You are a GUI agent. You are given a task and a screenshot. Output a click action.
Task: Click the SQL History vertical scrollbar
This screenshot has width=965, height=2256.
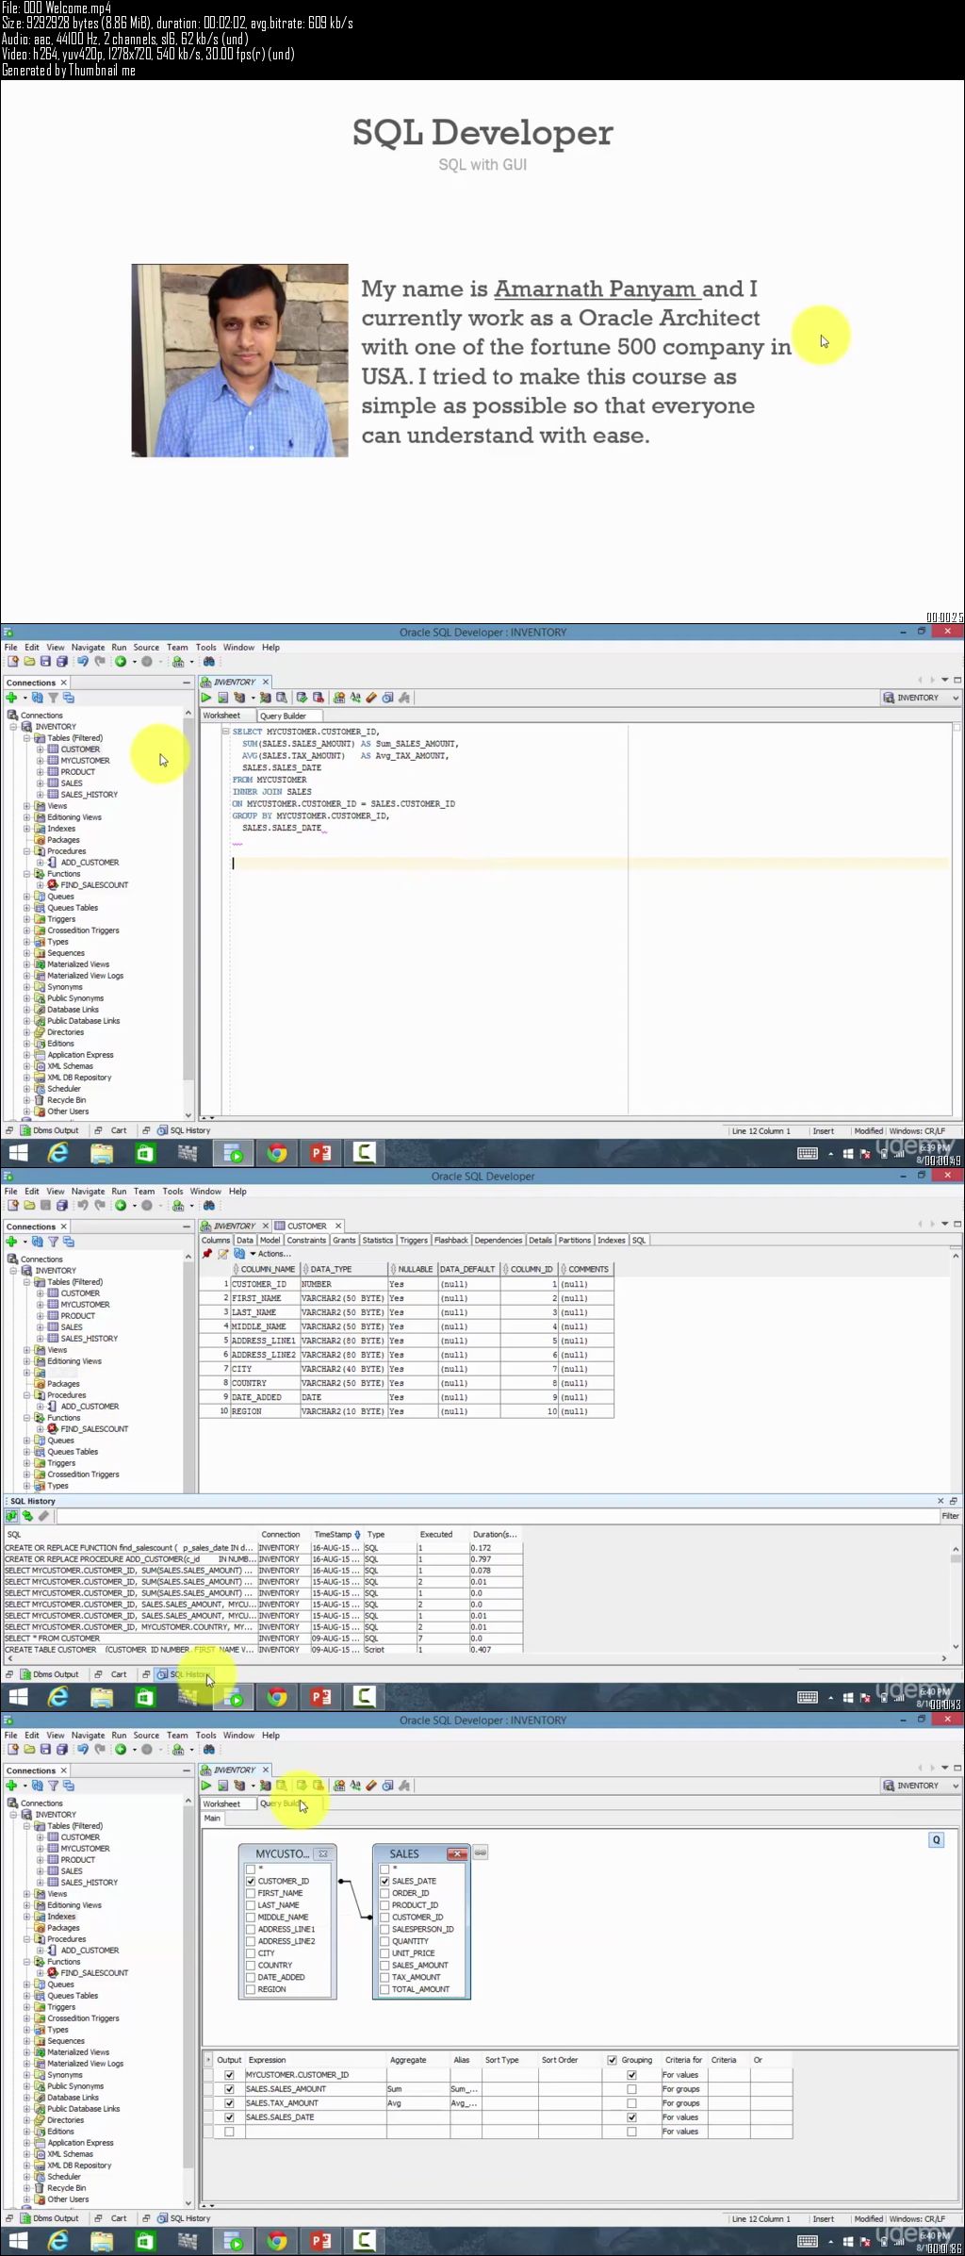click(957, 1596)
